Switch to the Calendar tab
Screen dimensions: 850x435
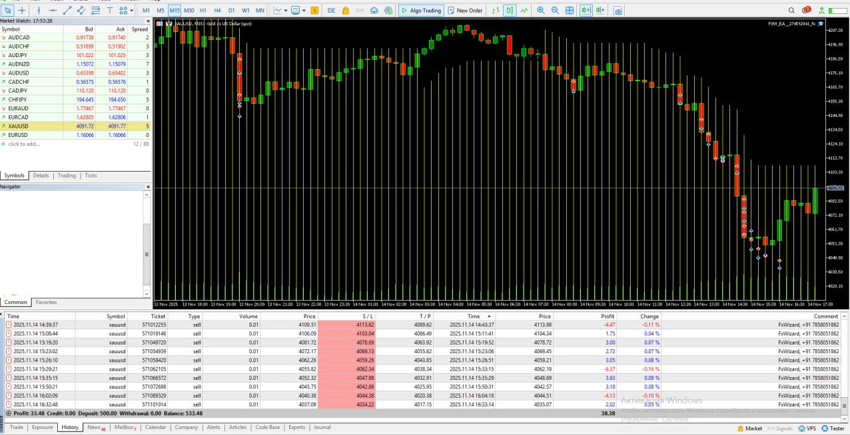[155, 428]
